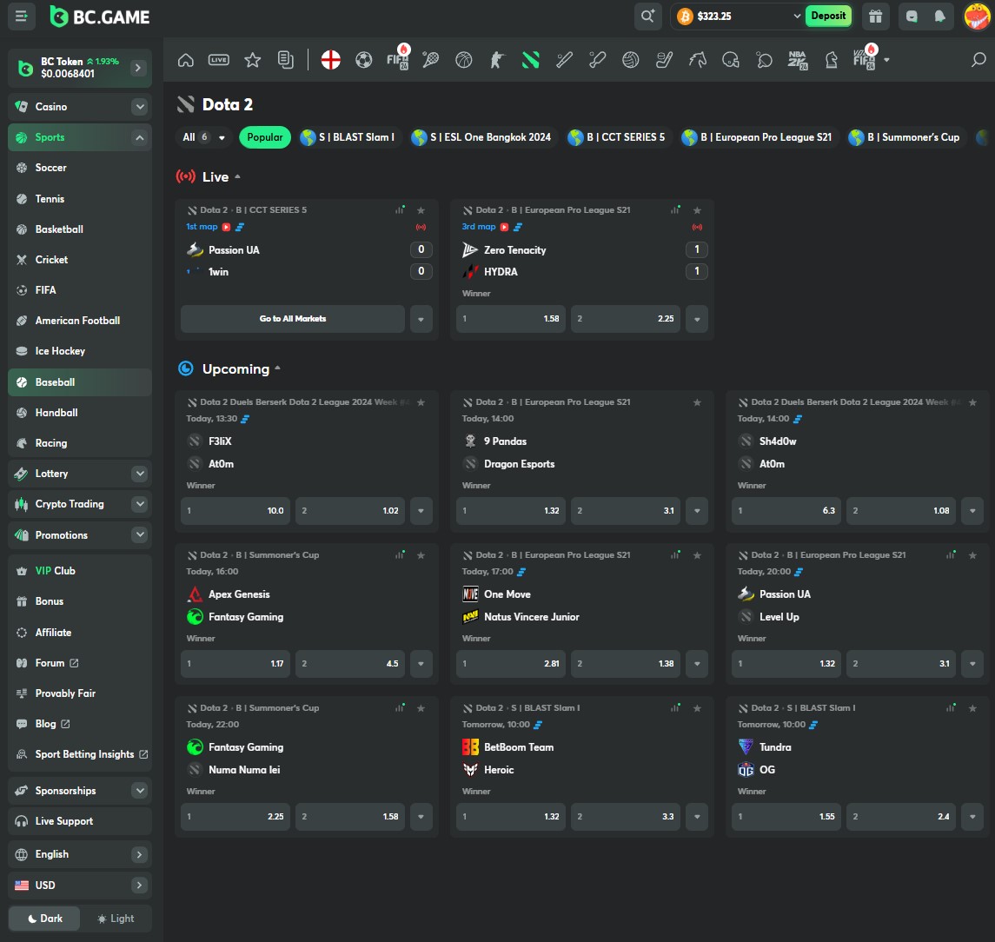995x942 pixels.
Task: Bet on OG at 2.4 odds
Action: (901, 816)
